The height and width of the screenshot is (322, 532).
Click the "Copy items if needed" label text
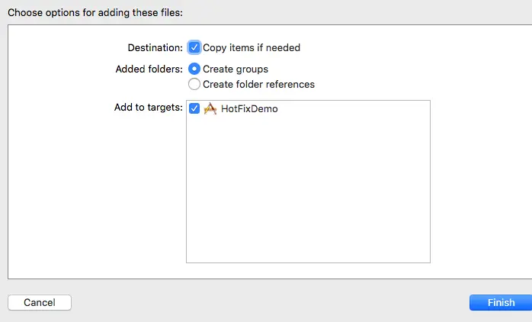pos(252,47)
